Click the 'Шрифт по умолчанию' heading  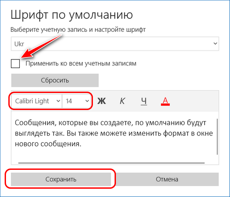[72, 15]
